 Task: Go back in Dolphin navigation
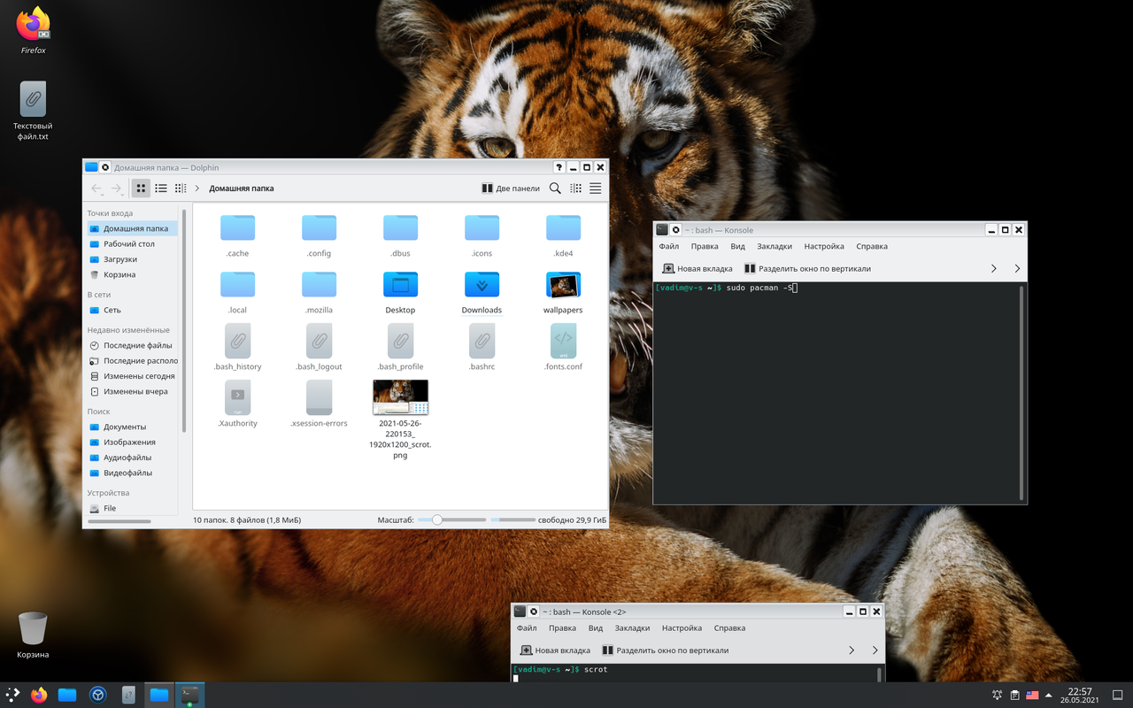tap(96, 189)
